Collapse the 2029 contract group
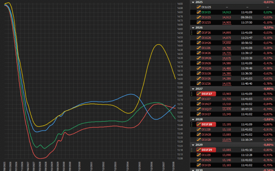275x171 pixels. 193,145
